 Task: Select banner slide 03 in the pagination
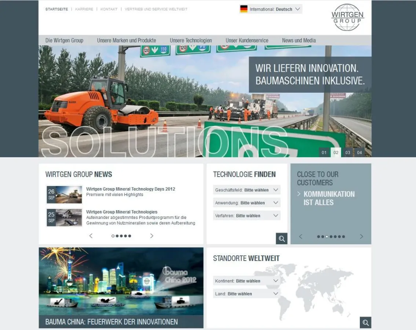pyautogui.click(x=347, y=152)
